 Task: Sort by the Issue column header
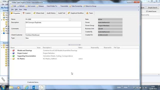point(39,48)
